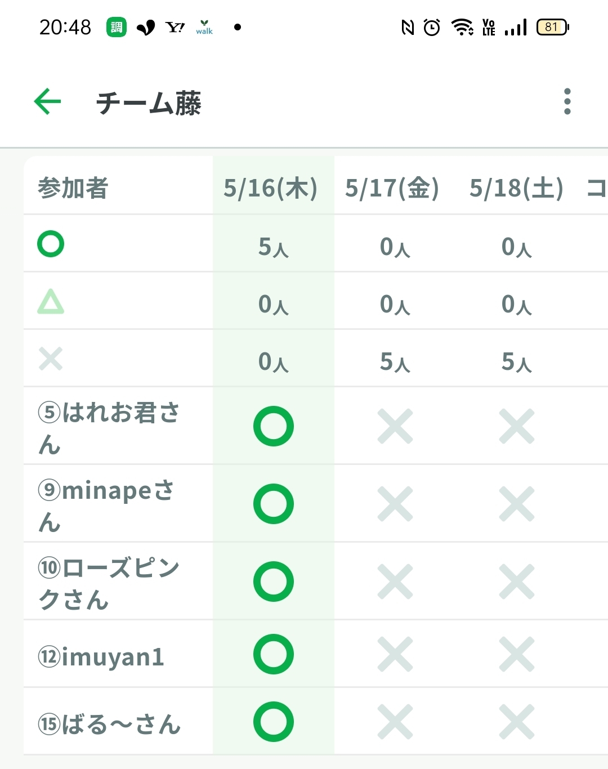Tap ばる〜さん's cross mark for 5/17
The image size is (608, 769).
pyautogui.click(x=395, y=722)
